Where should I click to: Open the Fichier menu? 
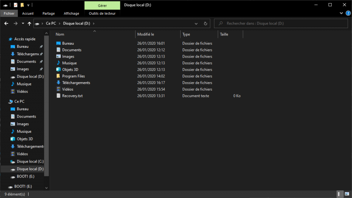(x=9, y=13)
